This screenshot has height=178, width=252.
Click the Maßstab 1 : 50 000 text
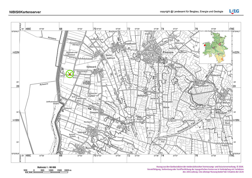[x=47, y=167]
